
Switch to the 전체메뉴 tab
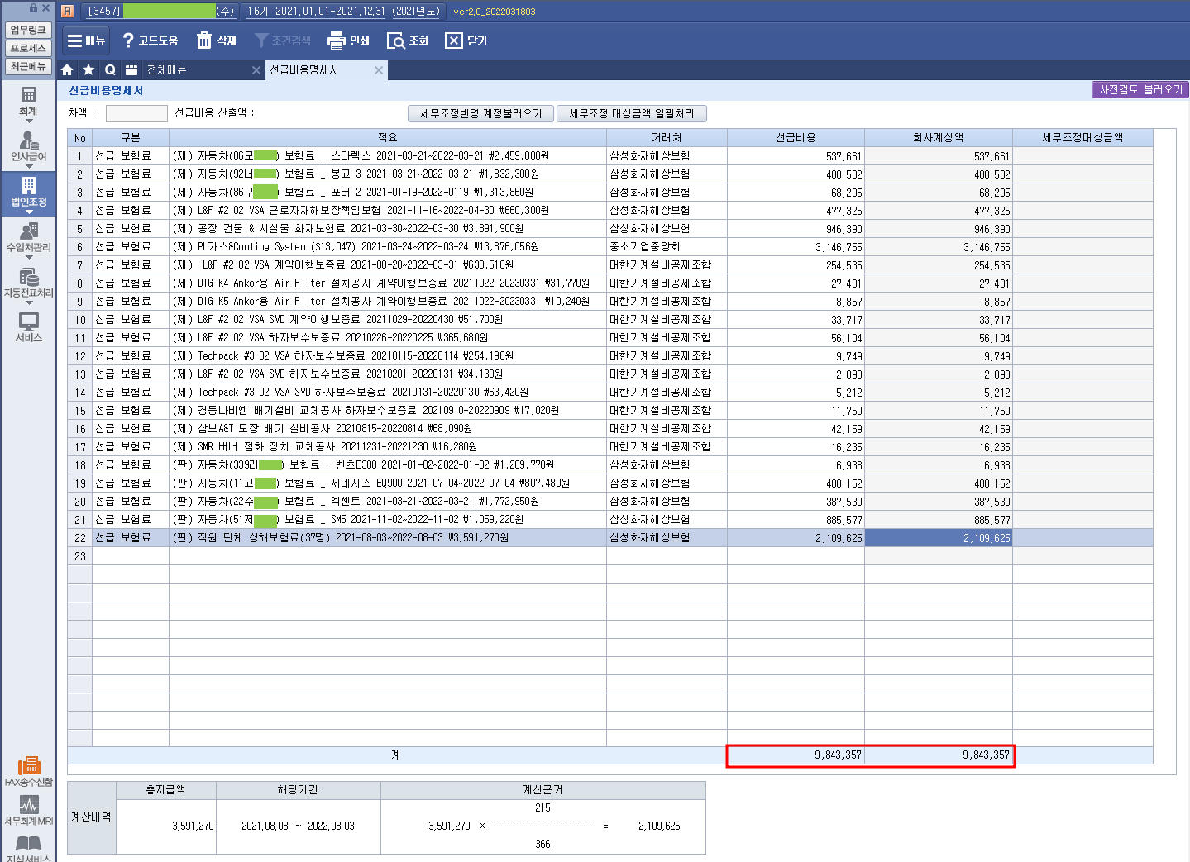pyautogui.click(x=166, y=70)
